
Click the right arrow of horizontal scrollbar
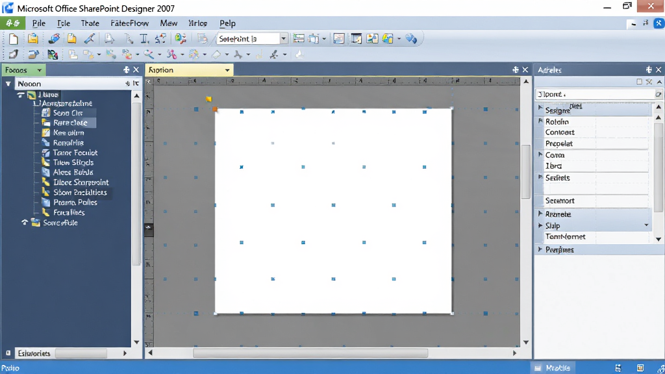tap(514, 353)
